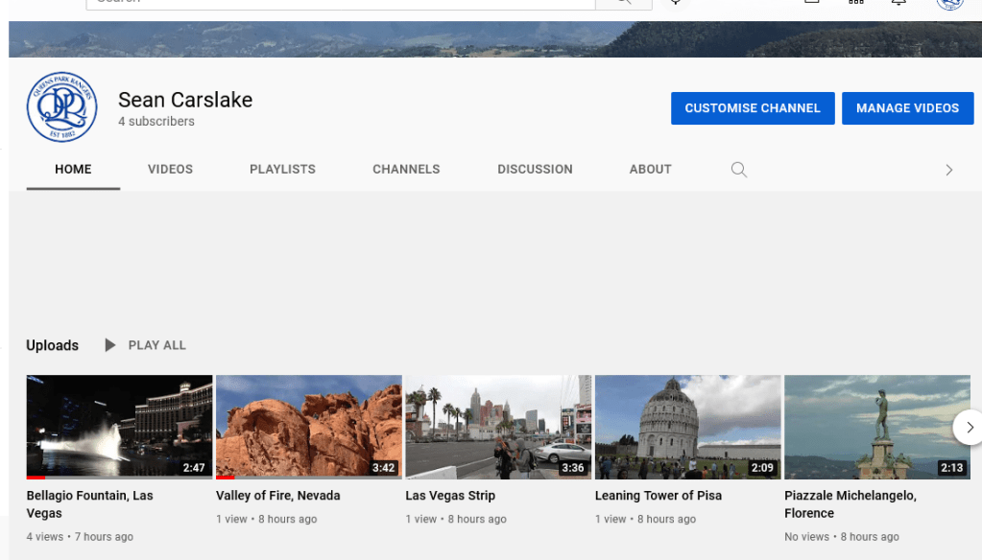Click the Customise Channel button
Viewport: 982px width, 560px height.
point(752,108)
